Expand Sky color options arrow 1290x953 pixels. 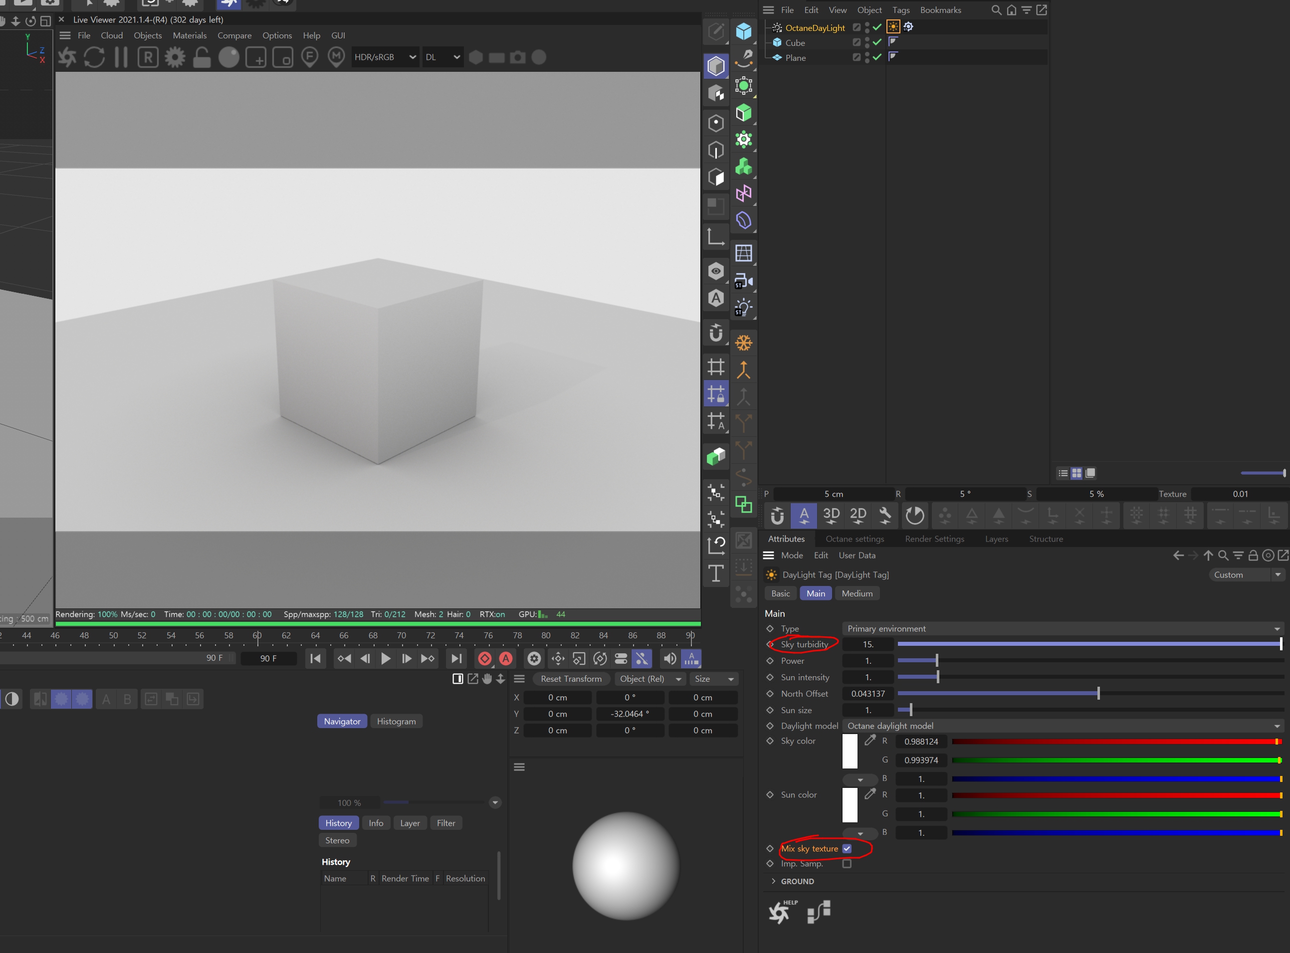click(x=860, y=779)
